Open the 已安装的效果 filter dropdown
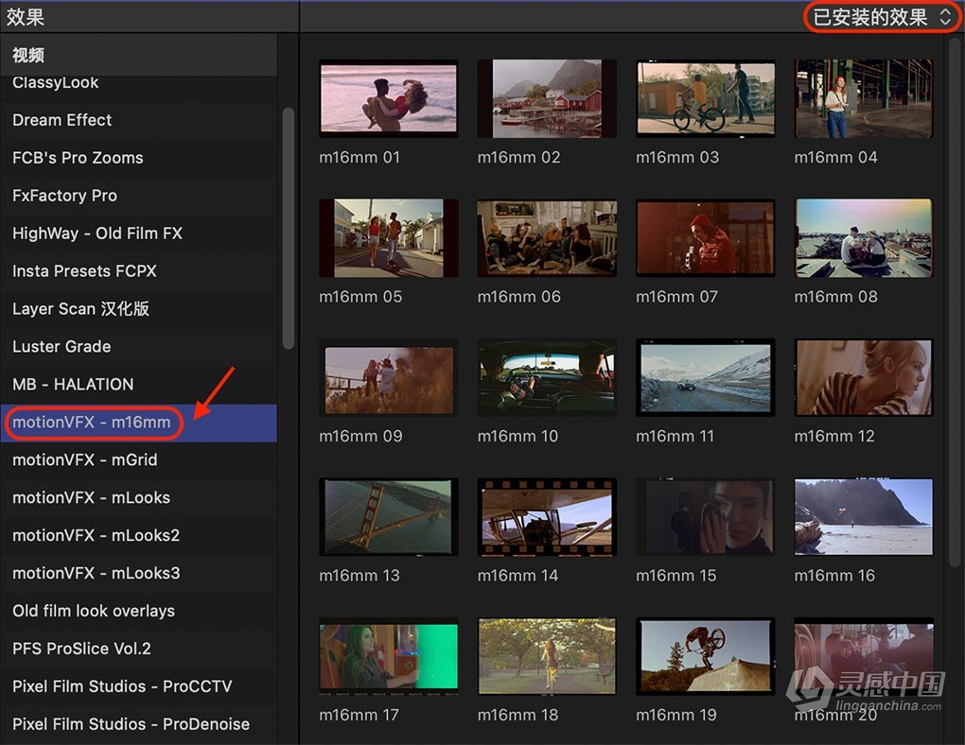Screen dimensions: 965x745 (x=882, y=17)
